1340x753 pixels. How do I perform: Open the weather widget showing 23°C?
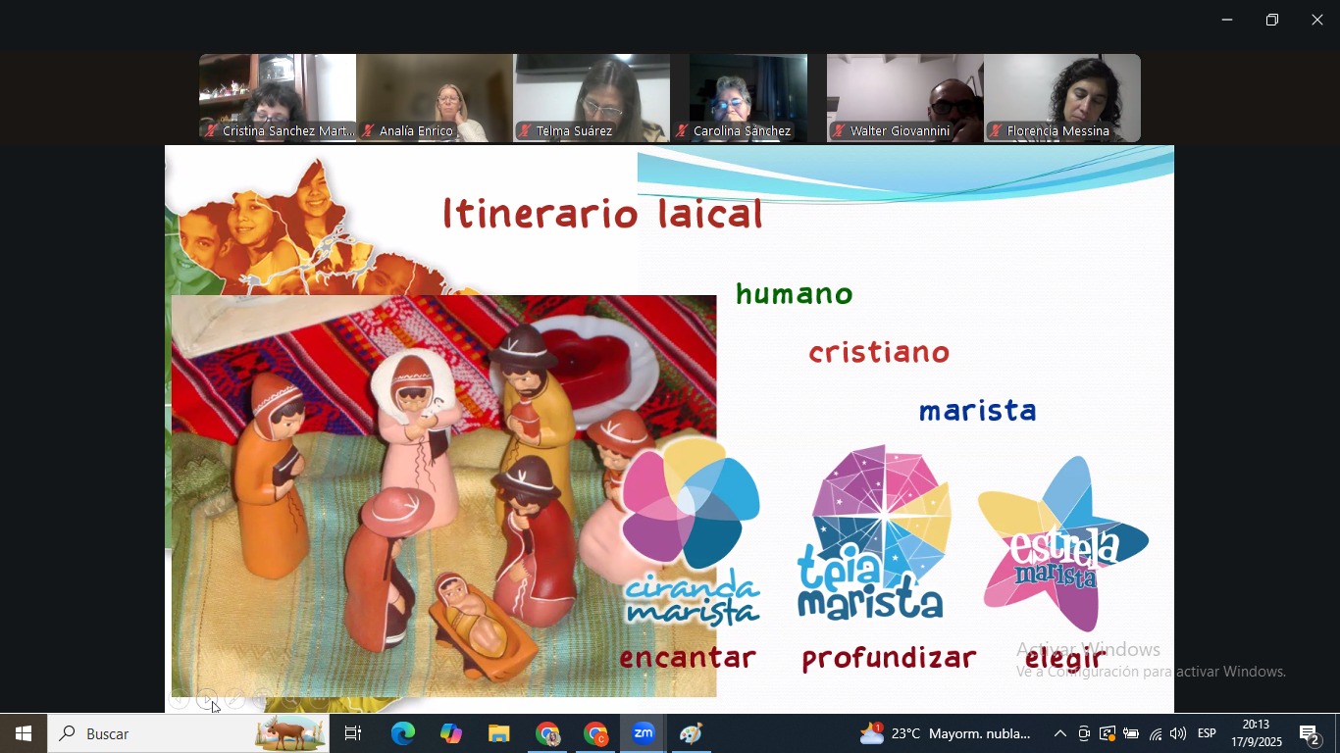(x=946, y=733)
